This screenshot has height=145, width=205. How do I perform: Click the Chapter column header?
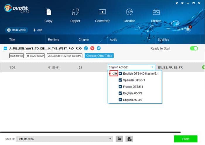pos(84,40)
